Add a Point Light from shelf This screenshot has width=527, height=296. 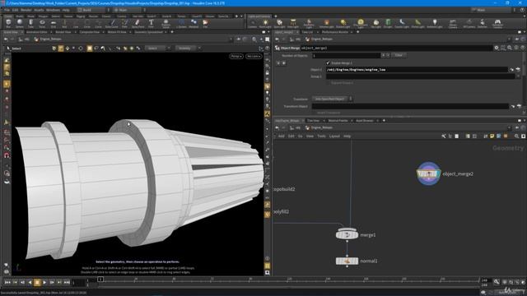coord(265,23)
